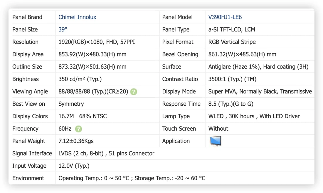Click the 'Lamp Type' row label
323x193 pixels.
(176, 116)
